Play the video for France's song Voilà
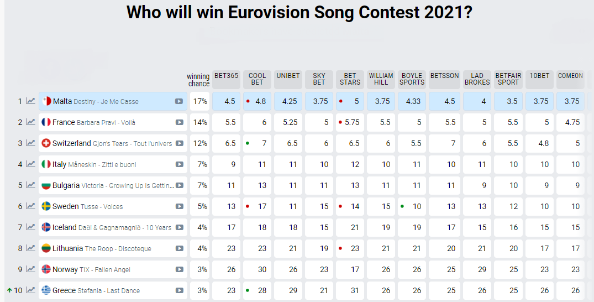The image size is (594, 302). pyautogui.click(x=179, y=122)
